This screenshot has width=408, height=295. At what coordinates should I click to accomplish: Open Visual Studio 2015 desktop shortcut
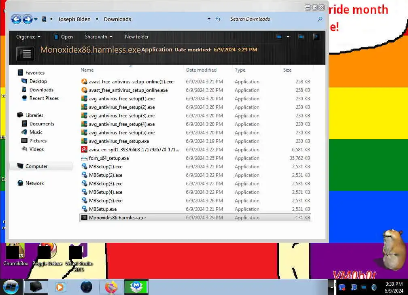coord(79,257)
